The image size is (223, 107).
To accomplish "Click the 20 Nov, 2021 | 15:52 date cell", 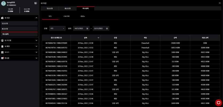I will (86, 48).
